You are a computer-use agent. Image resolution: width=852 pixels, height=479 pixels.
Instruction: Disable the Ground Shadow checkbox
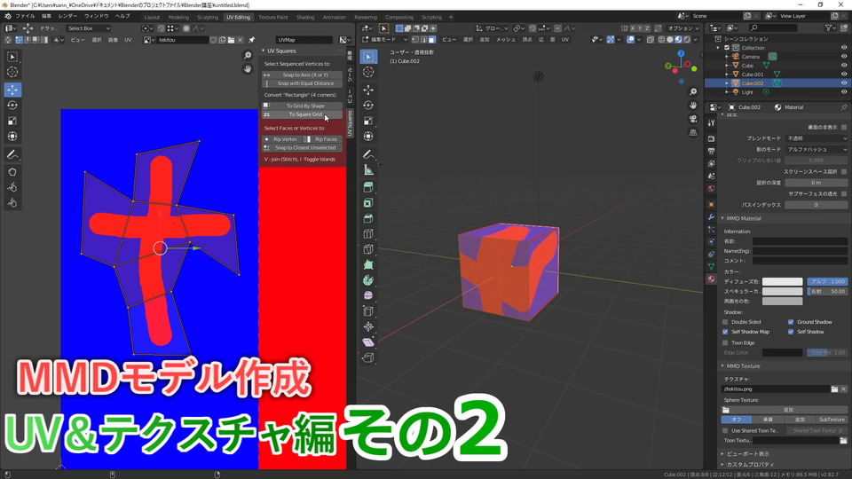pos(791,322)
